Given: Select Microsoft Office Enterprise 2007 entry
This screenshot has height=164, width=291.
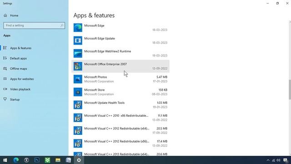Looking at the screenshot, I should click(x=120, y=66).
